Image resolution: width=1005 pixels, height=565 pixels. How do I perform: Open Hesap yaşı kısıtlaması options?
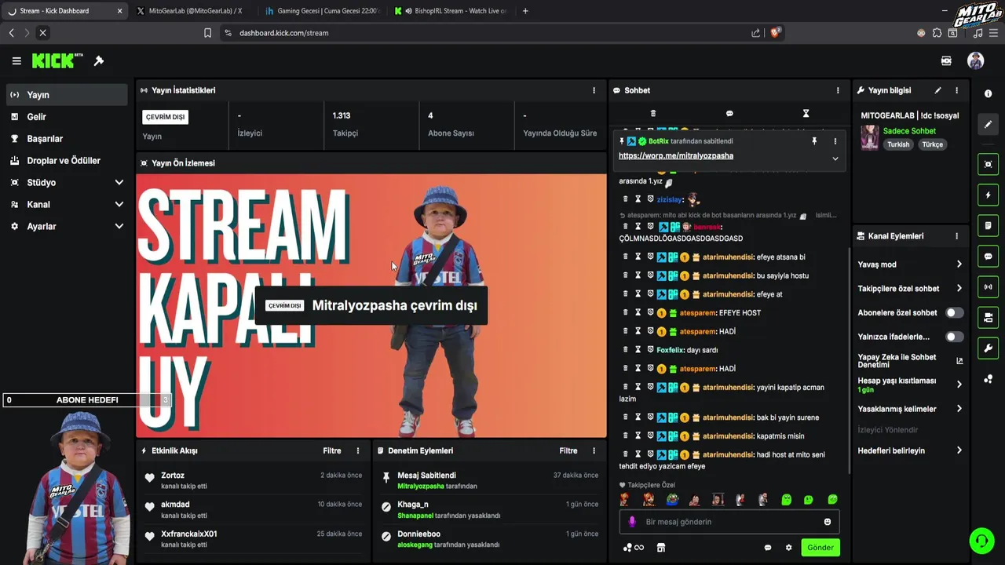tap(910, 385)
